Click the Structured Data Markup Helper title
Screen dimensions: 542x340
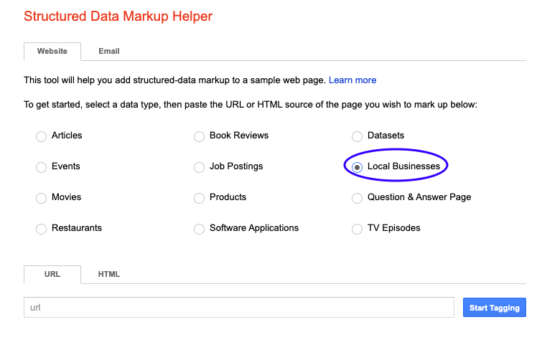click(x=118, y=16)
